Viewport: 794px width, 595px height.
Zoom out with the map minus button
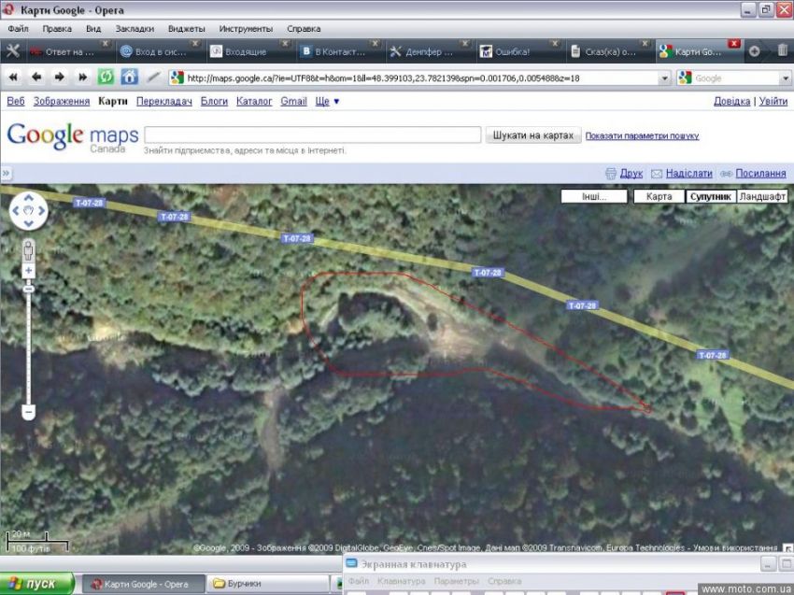[28, 412]
